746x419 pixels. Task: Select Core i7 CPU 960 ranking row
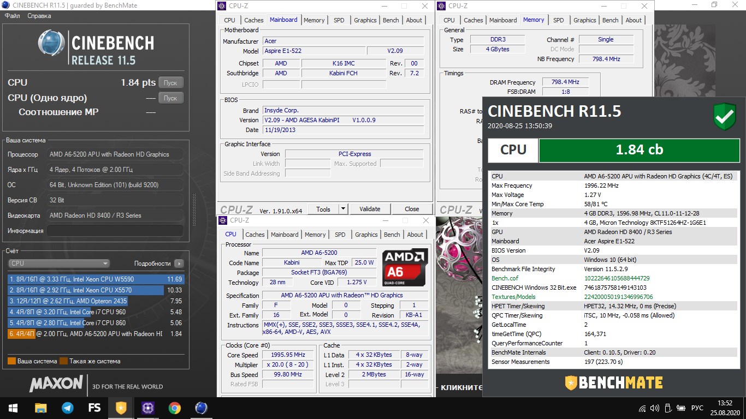pyautogui.click(x=96, y=312)
